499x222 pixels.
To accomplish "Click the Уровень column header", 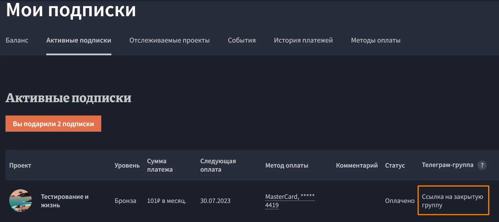I will click(127, 165).
